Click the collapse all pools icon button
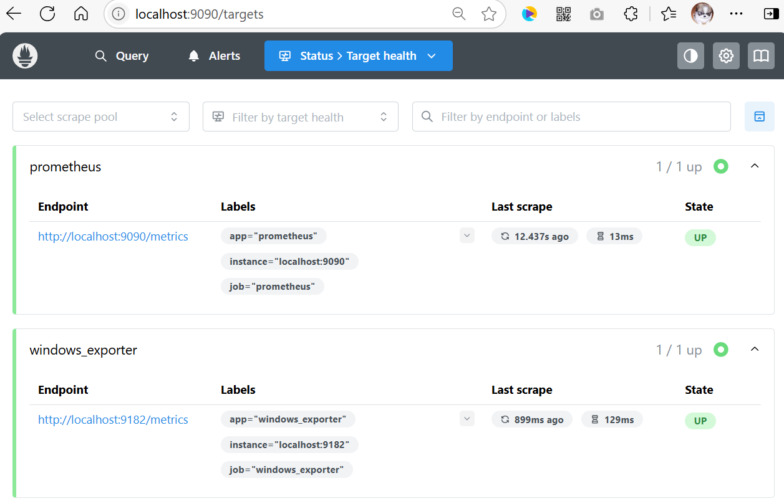Viewport: 784px width, 501px height. [760, 117]
